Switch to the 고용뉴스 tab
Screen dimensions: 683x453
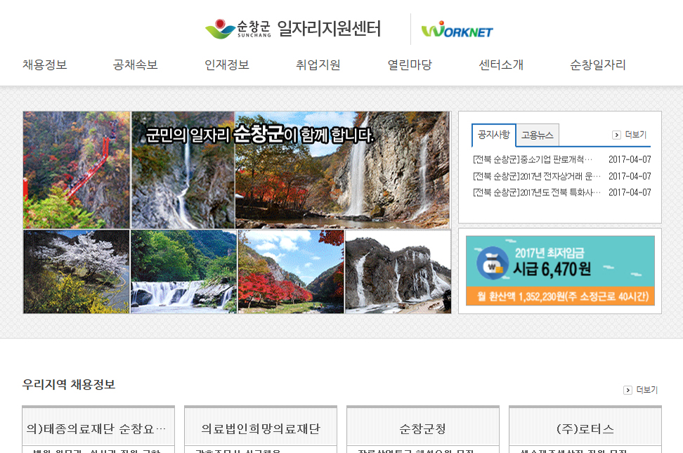coord(538,135)
